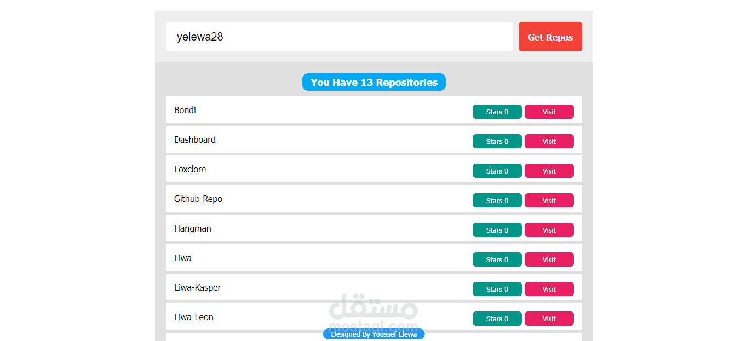The image size is (747, 341).
Task: Visit the Liwa-Kasper repository
Action: pyautogui.click(x=549, y=289)
